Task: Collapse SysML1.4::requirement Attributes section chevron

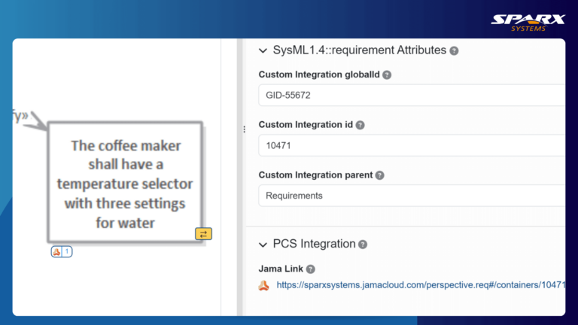Action: pyautogui.click(x=263, y=51)
